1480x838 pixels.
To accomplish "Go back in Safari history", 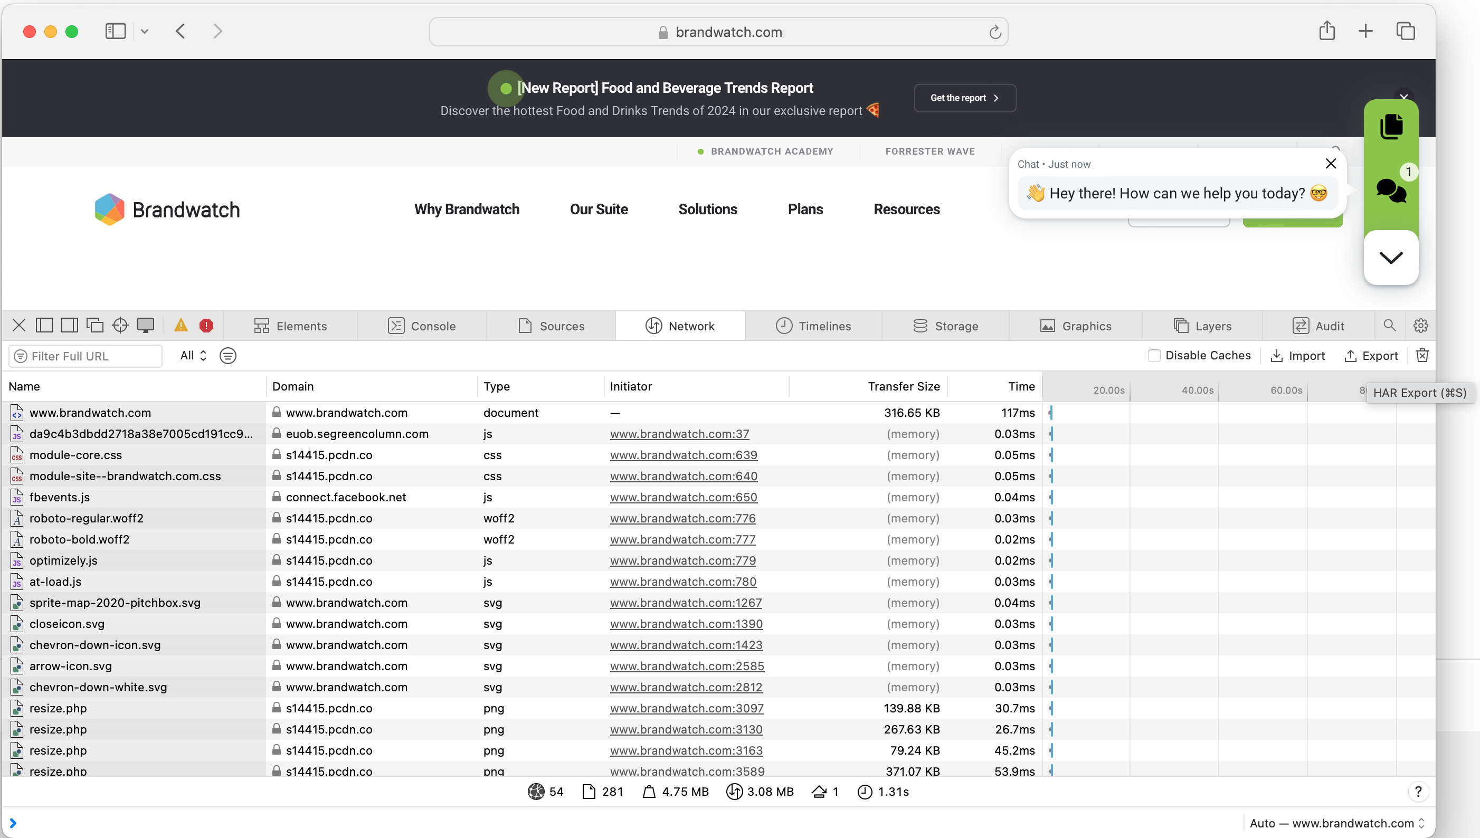I will pos(181,31).
